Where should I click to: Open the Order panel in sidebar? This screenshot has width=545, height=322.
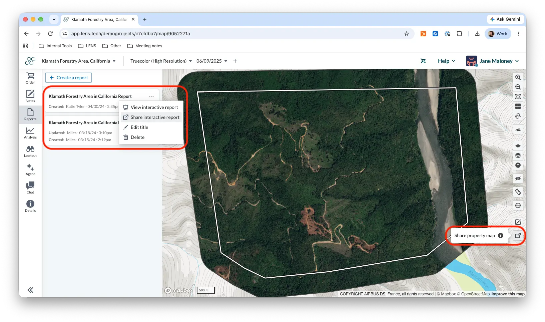(30, 78)
